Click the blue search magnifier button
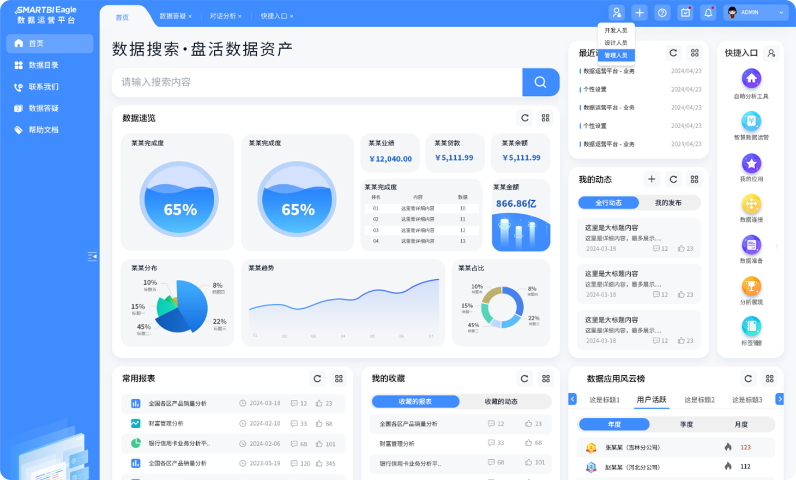796x480 pixels. (540, 82)
